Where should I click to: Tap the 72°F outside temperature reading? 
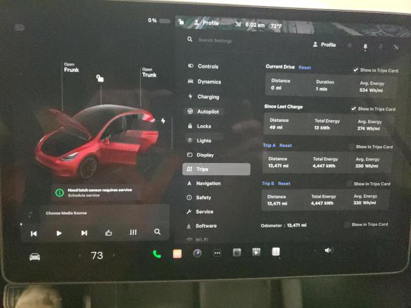(276, 26)
